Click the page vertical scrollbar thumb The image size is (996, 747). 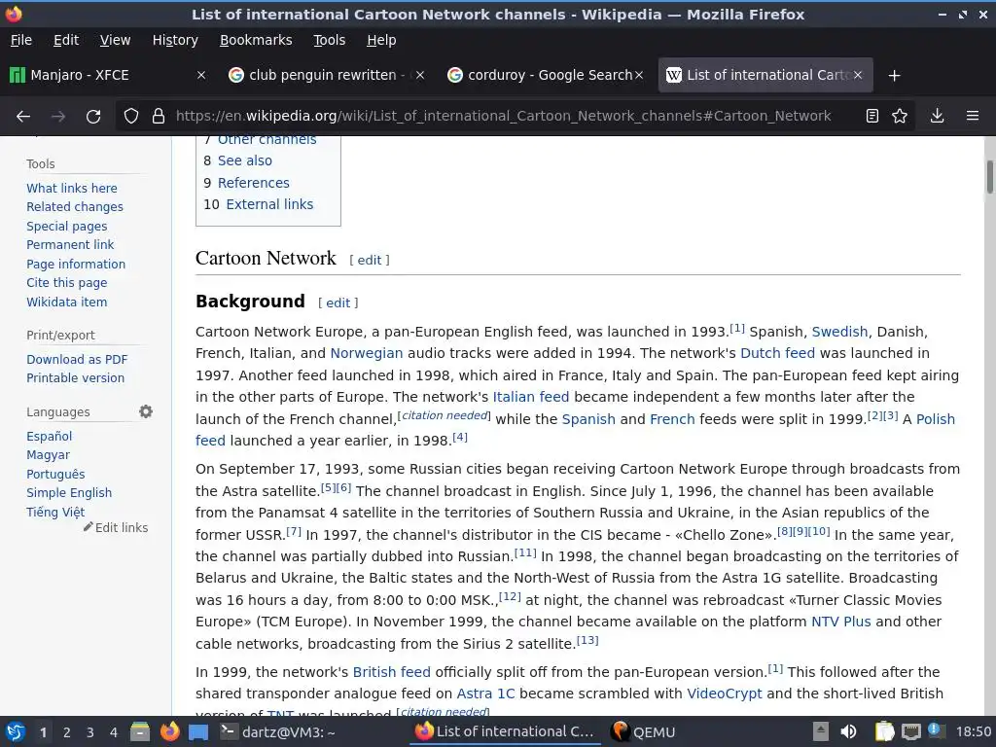coord(989,177)
